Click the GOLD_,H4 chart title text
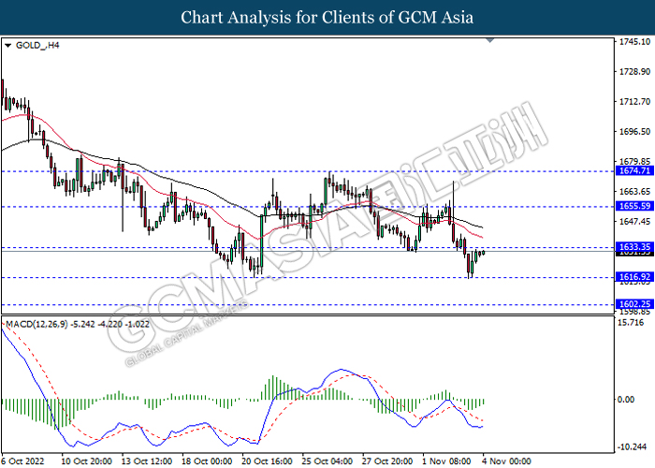 [x=37, y=45]
